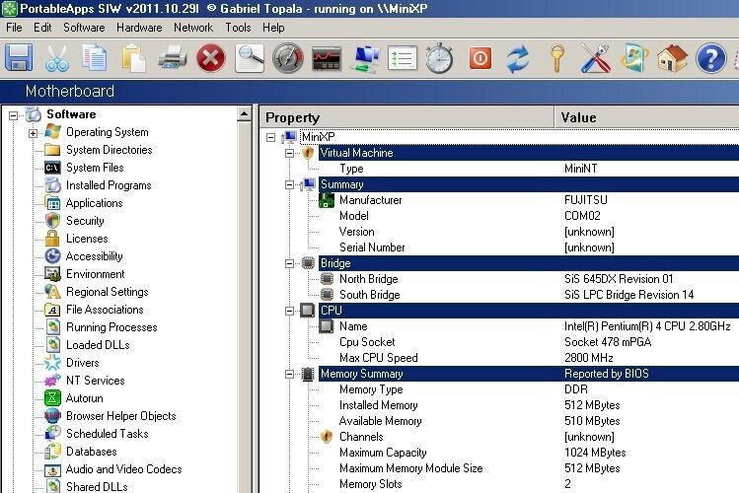Click the Print toolbar icon
Viewport: 739px width, 493px height.
coord(172,58)
